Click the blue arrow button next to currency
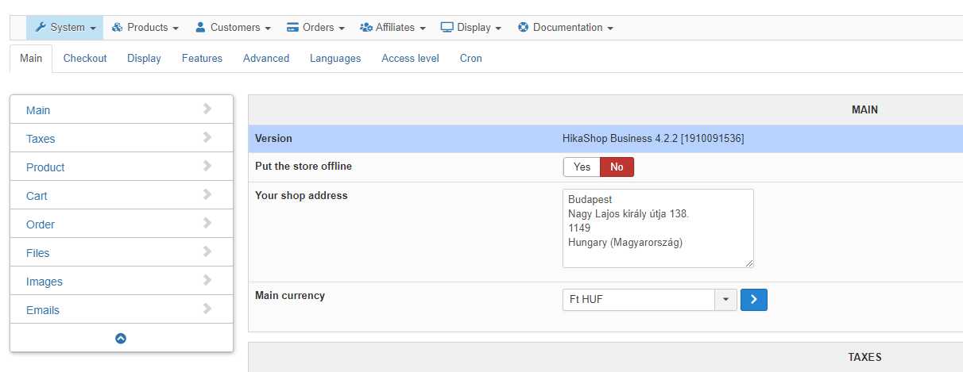 (754, 300)
